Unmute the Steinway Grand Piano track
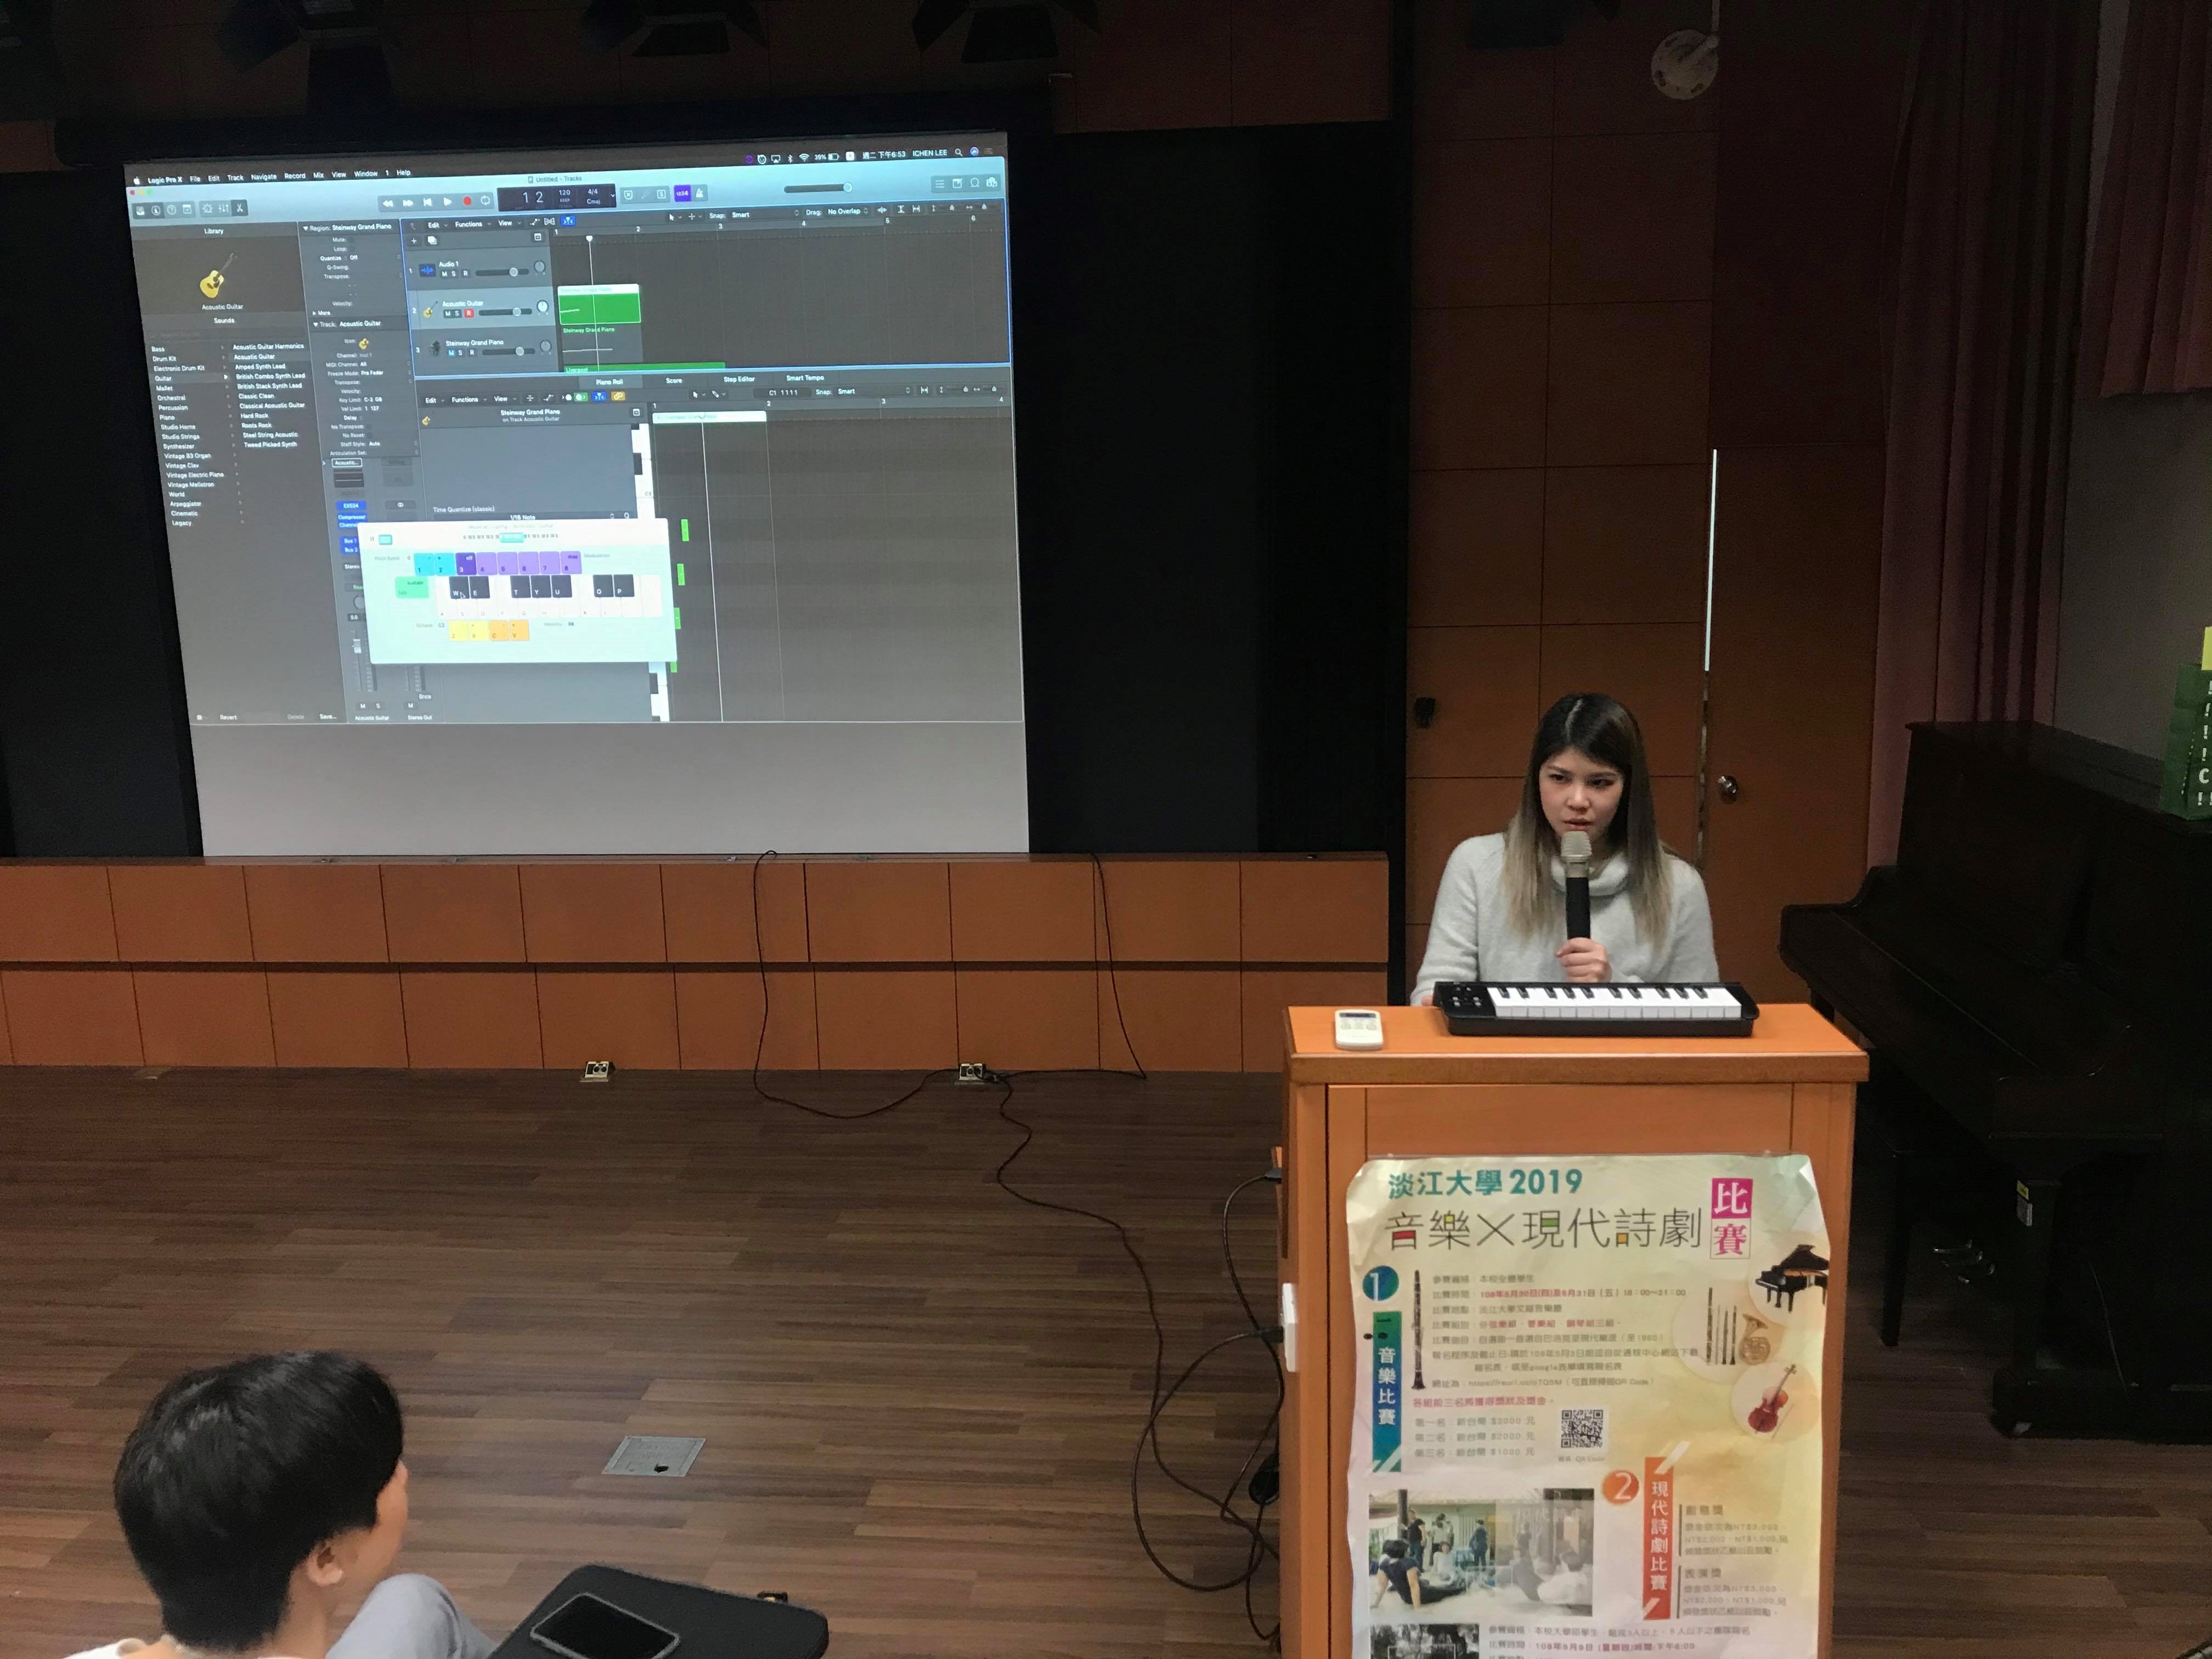This screenshot has height=1659, width=2212. coord(451,353)
